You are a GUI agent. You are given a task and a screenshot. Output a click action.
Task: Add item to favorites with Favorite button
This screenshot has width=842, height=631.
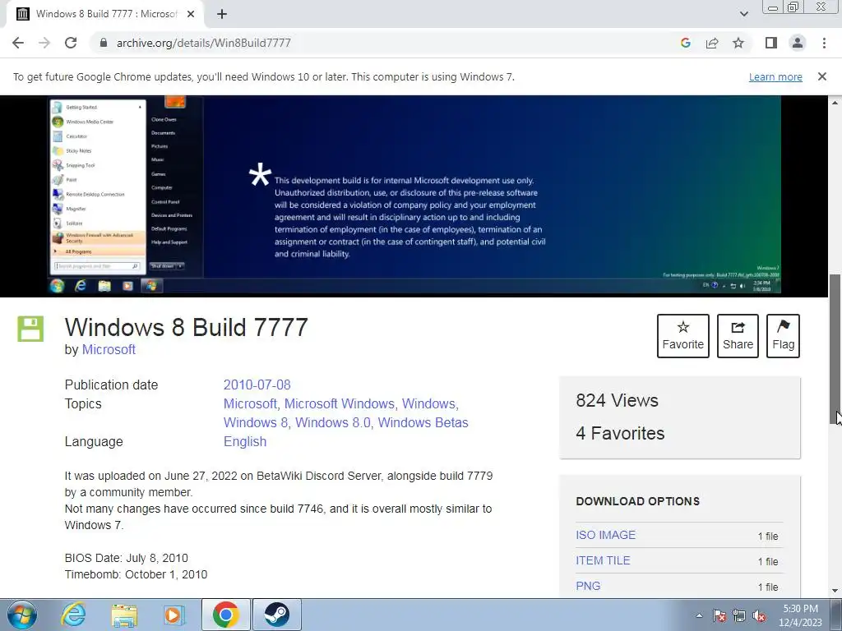click(683, 336)
